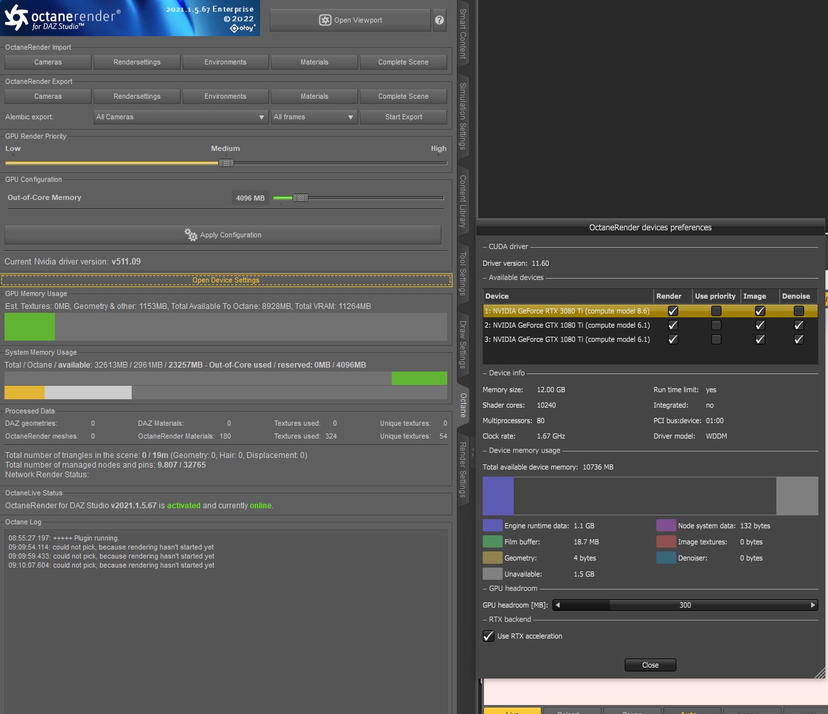Click the Out-of-Core Memory slider handle
828x714 pixels.
tap(301, 197)
